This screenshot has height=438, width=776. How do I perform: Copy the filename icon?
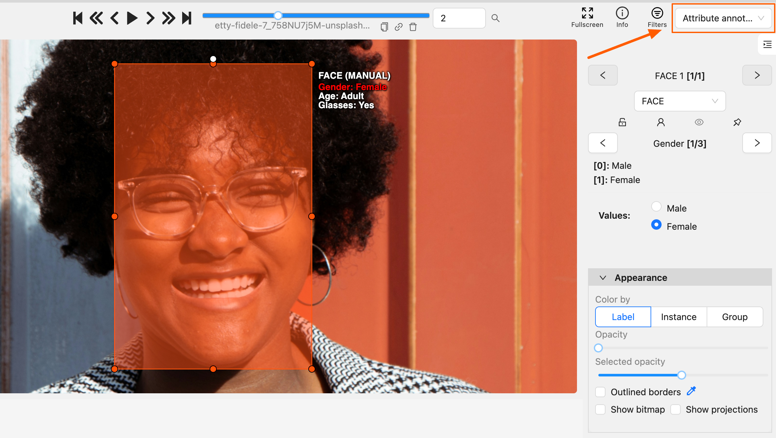pyautogui.click(x=384, y=27)
